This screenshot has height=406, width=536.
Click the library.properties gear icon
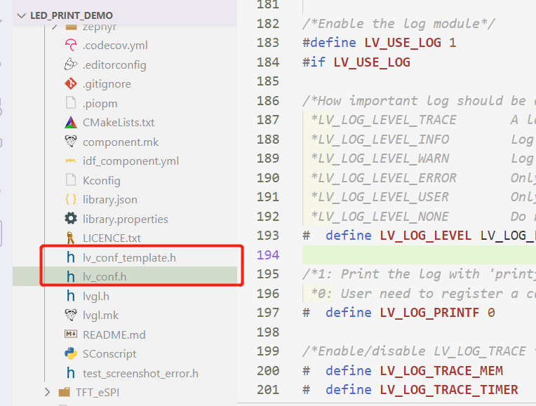tap(71, 219)
